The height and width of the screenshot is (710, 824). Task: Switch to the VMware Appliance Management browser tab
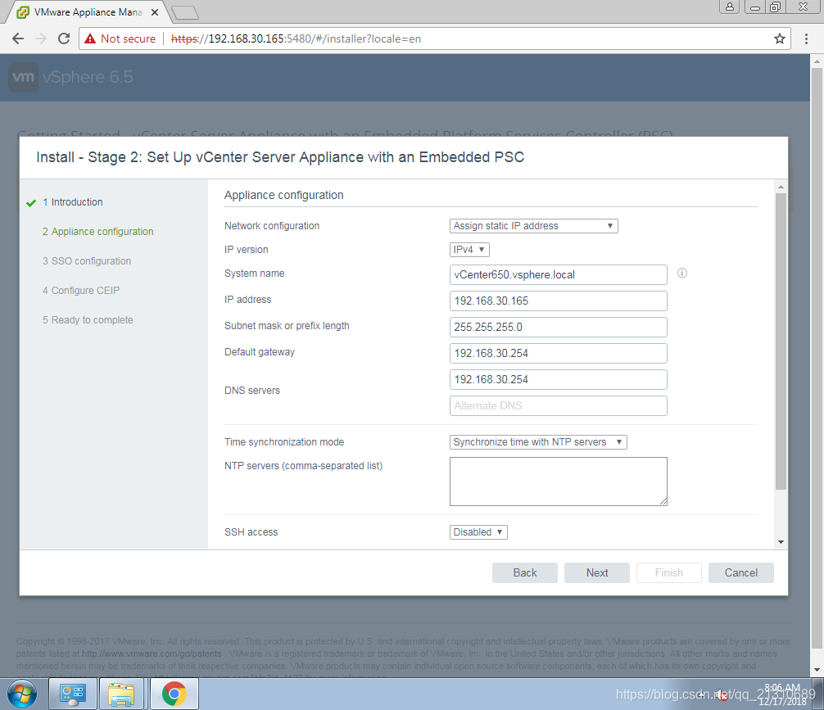point(87,12)
